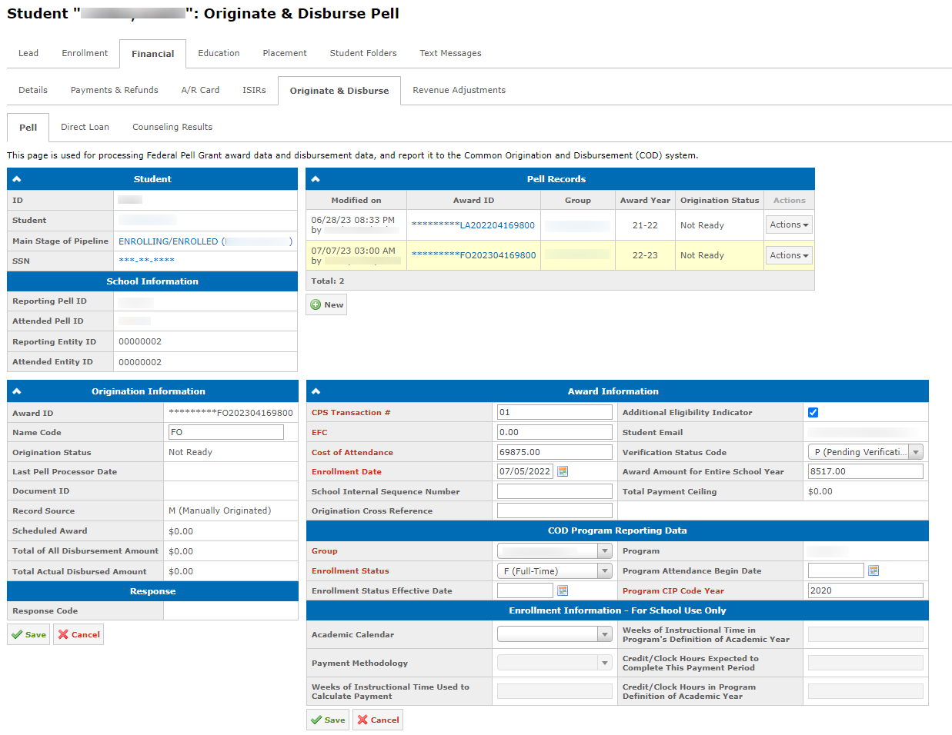Click the Enrollment Date text field
Screen dimensions: 952x735
point(525,471)
